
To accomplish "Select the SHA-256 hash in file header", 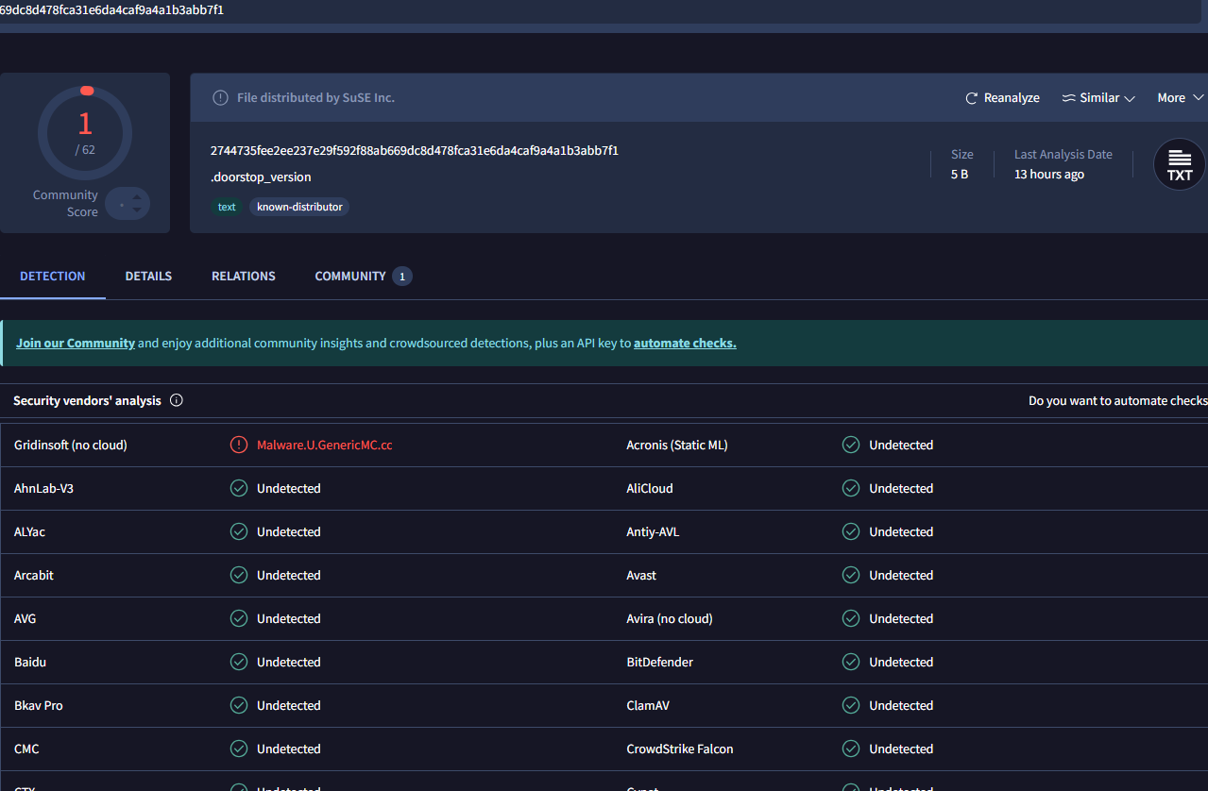I will click(x=415, y=151).
